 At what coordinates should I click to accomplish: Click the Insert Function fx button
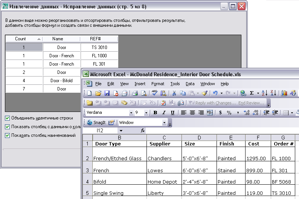tap(142, 130)
